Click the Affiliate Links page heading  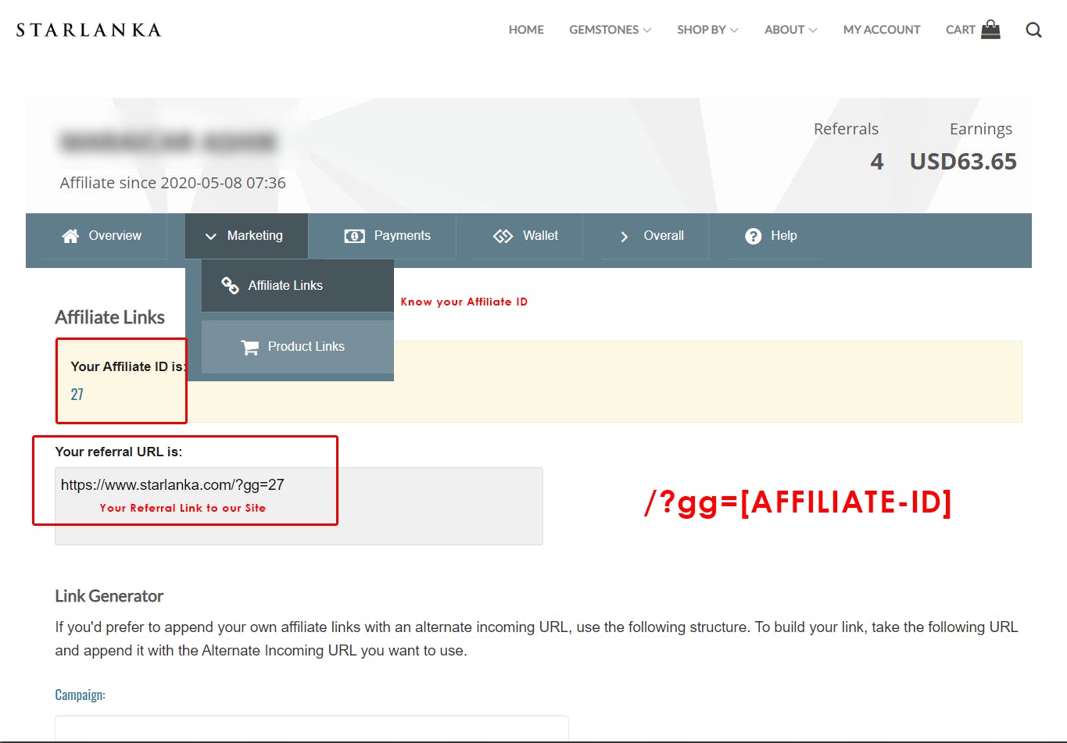click(109, 317)
